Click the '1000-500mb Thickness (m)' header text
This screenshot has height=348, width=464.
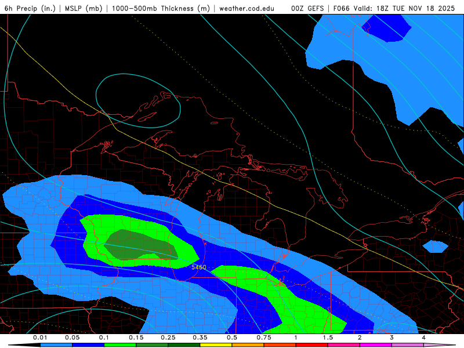[x=161, y=8]
